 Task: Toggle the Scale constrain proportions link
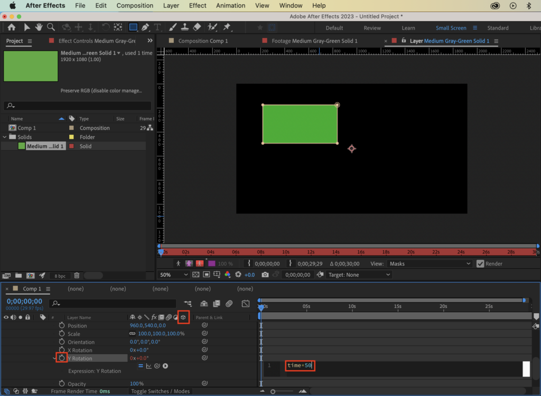click(x=132, y=334)
